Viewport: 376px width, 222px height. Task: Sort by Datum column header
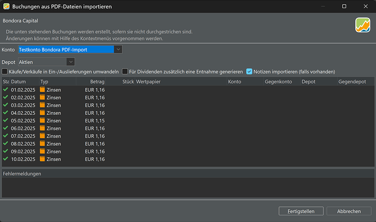tap(24, 82)
